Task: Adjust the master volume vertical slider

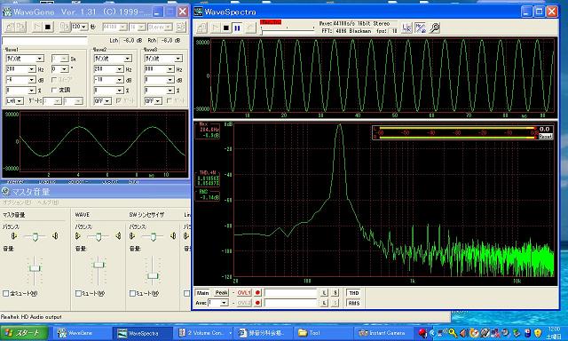Action: tap(35, 268)
